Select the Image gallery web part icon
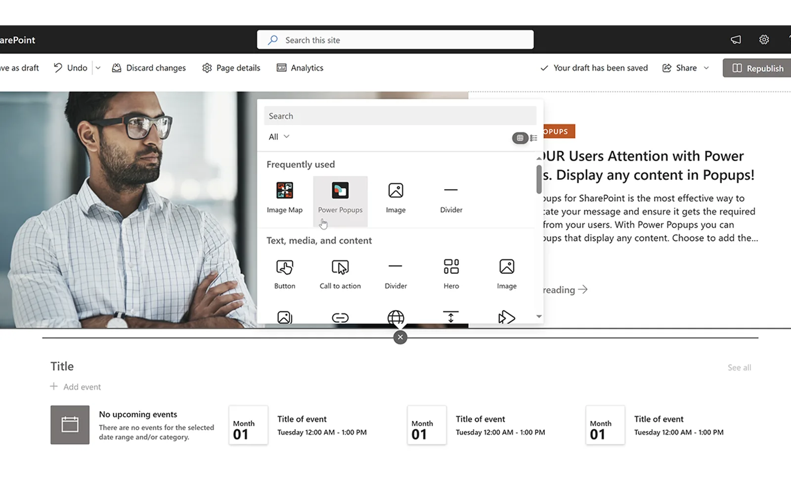Viewport: 791px width, 494px height. click(285, 317)
